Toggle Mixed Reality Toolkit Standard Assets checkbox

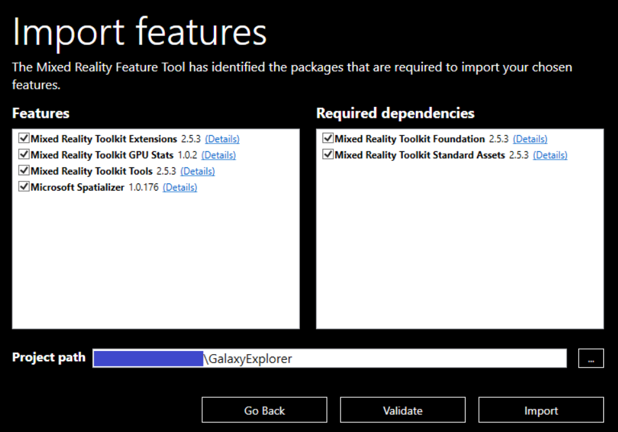coord(328,155)
